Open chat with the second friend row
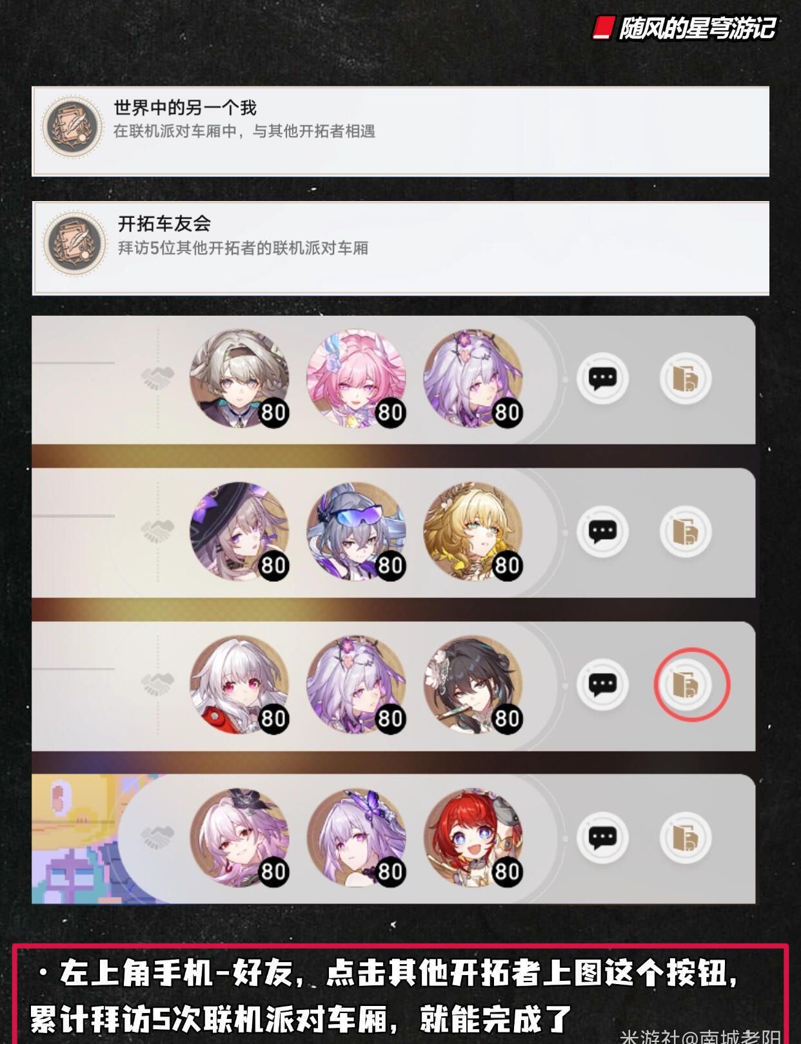The image size is (801, 1044). (602, 532)
